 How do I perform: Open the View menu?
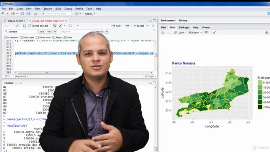29,8
